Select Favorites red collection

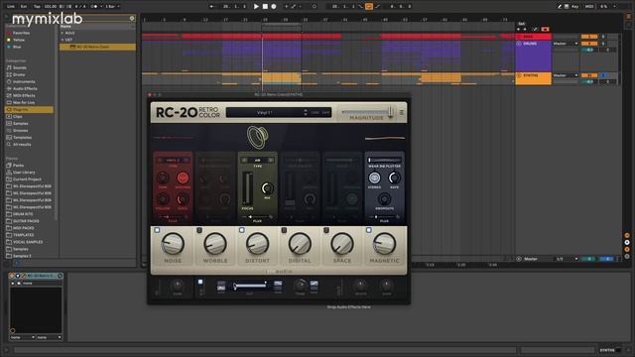coord(21,33)
